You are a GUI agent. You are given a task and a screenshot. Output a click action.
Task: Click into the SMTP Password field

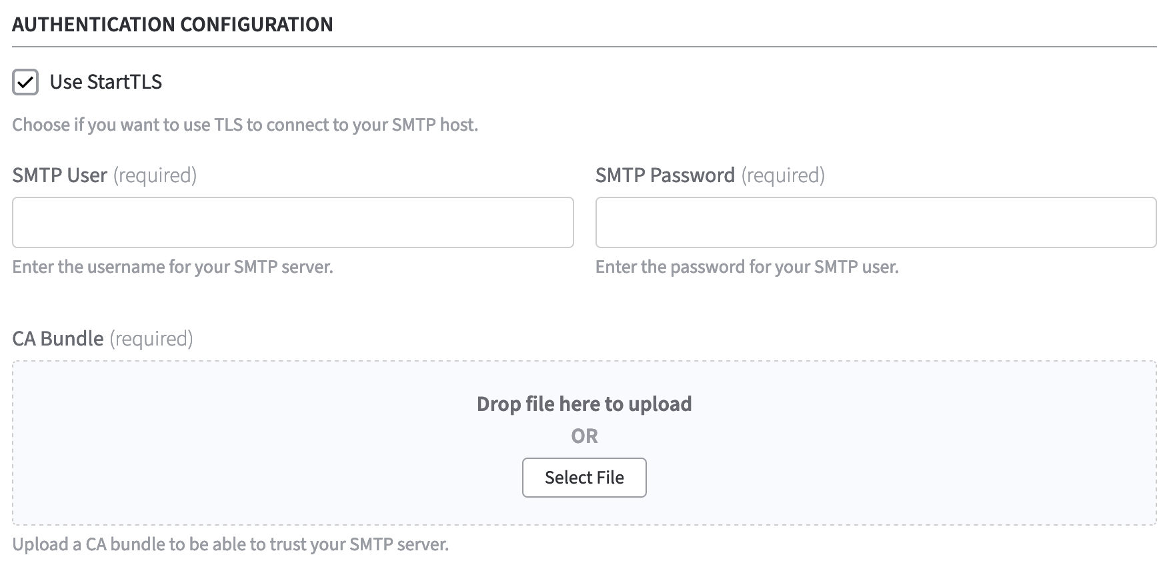[x=876, y=222]
